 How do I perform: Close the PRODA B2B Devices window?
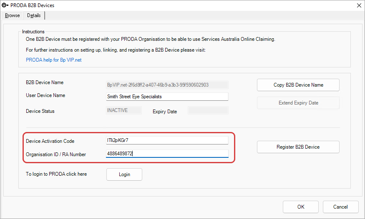[359, 5]
